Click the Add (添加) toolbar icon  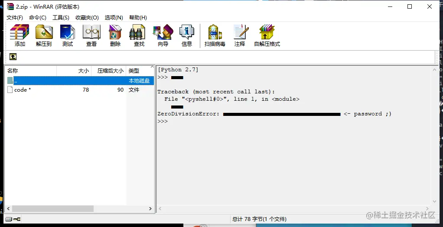click(x=20, y=35)
